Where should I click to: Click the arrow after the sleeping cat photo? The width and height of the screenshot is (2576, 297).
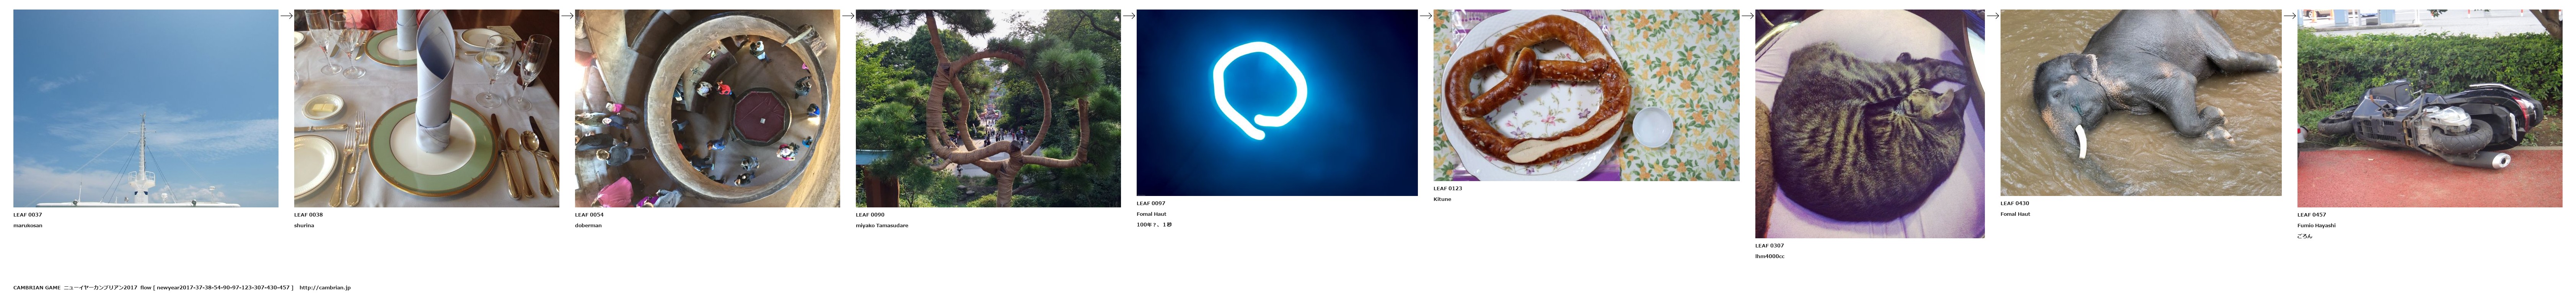point(1992,16)
